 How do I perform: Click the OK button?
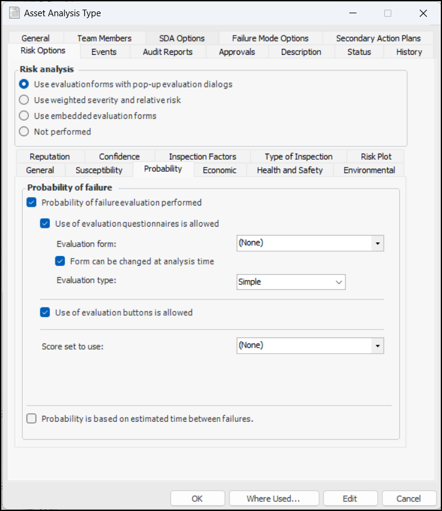pyautogui.click(x=197, y=498)
